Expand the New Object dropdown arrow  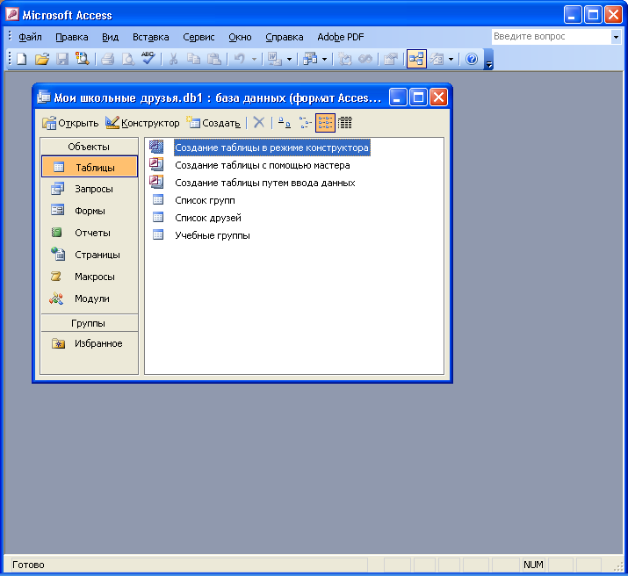pos(451,59)
